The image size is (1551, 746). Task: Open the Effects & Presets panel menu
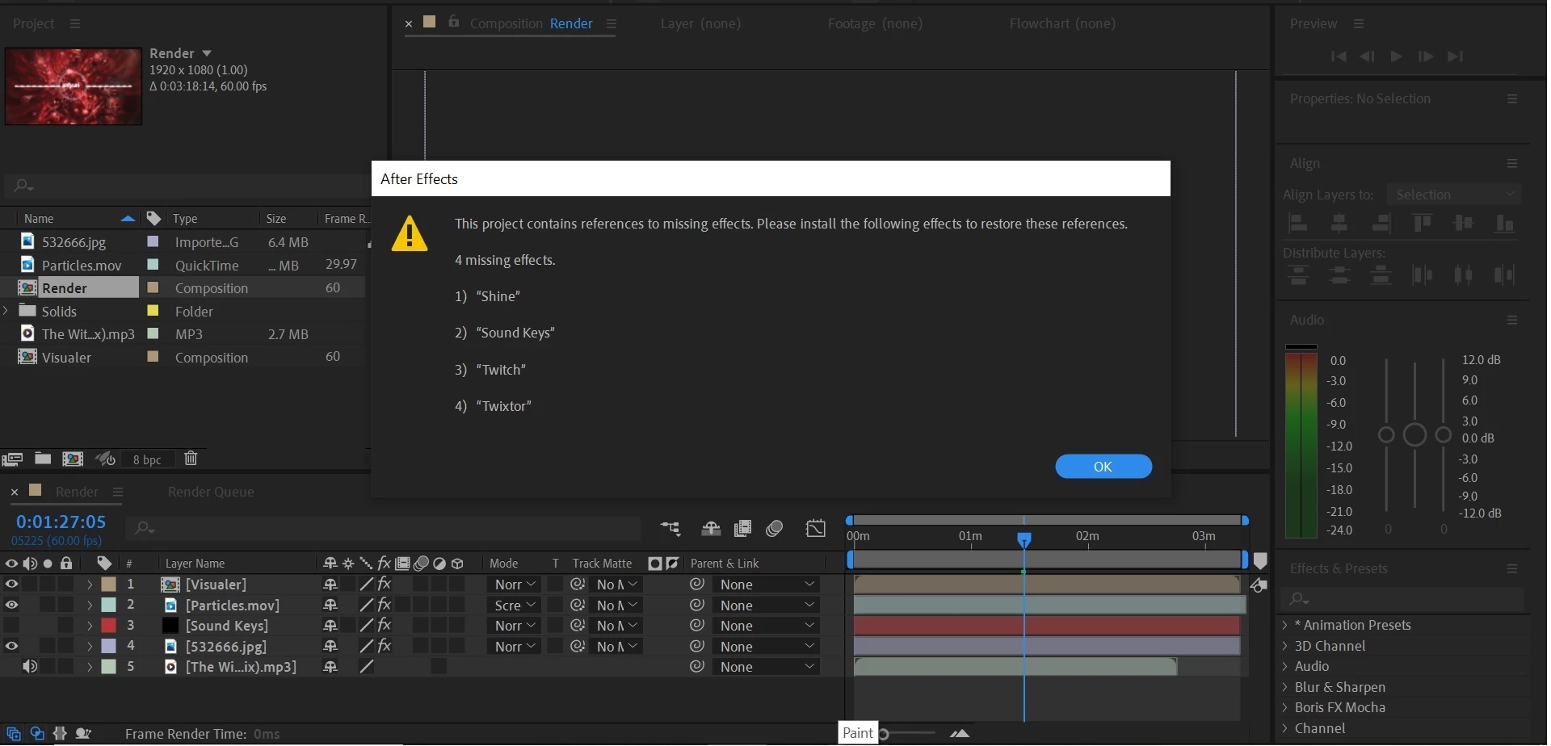tap(1512, 569)
